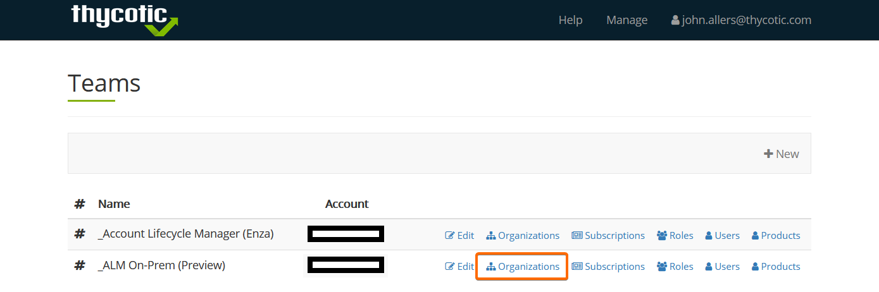Open Users for _ALM On-Prem (Preview)

(723, 267)
